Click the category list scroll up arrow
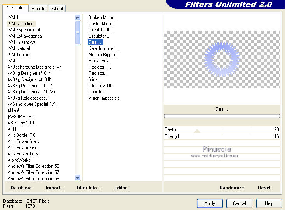The image size is (285, 210). coord(78,17)
